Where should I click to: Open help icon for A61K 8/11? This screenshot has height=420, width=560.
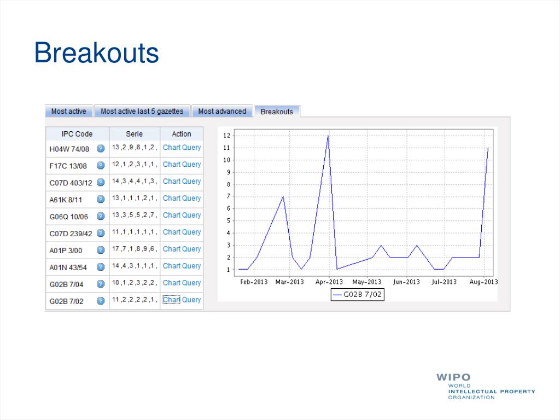(x=101, y=199)
